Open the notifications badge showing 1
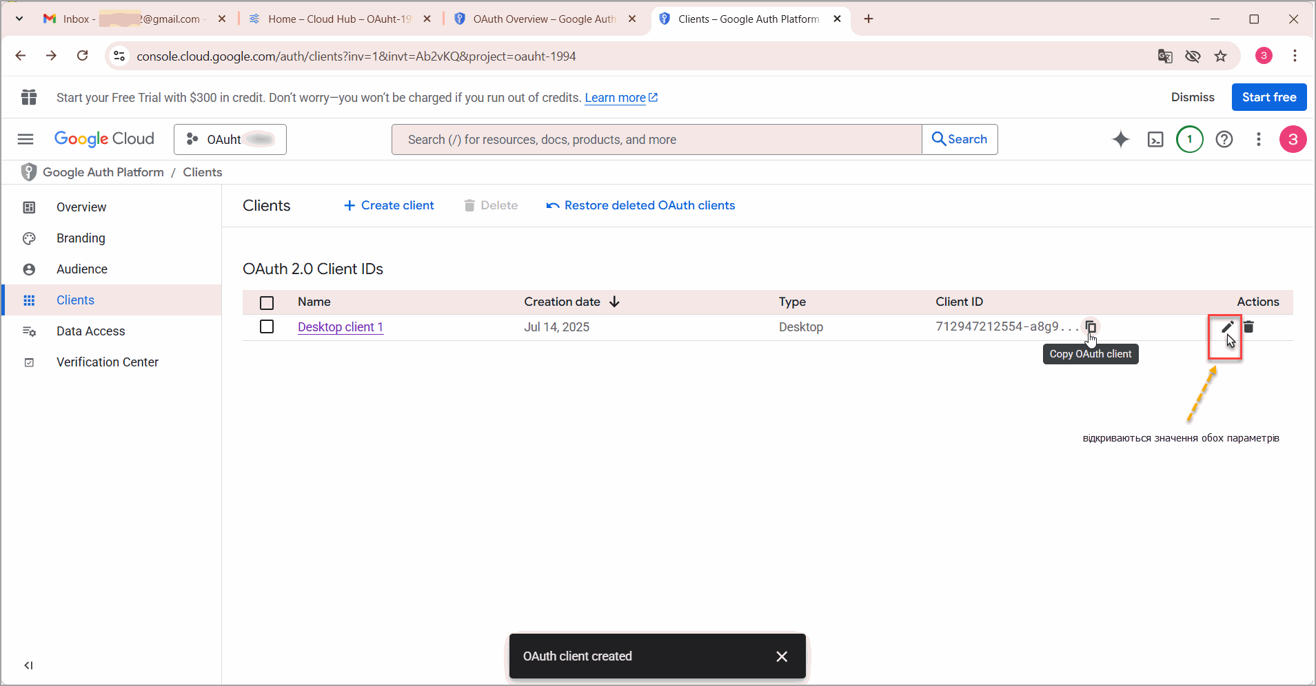 coord(1190,139)
